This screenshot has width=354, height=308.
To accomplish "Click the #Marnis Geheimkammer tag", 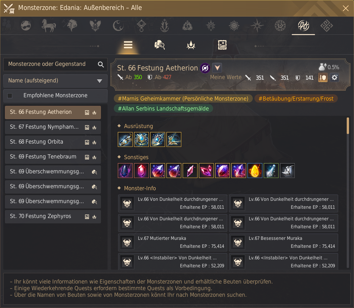I will click(183, 99).
